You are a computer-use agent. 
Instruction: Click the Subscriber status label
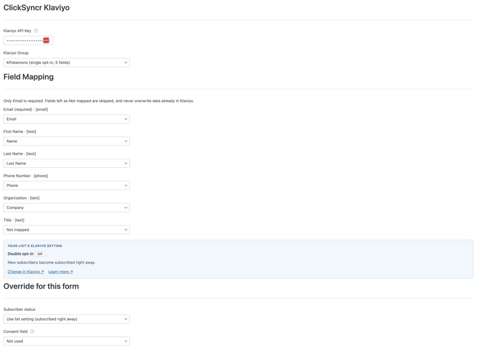pyautogui.click(x=19, y=309)
